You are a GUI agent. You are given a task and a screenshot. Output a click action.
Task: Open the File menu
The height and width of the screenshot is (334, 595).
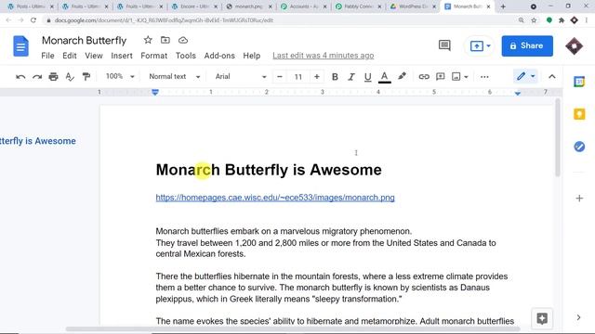(47, 56)
